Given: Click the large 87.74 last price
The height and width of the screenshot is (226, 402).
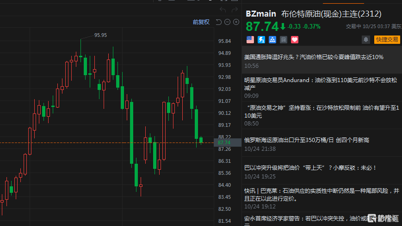Looking at the screenshot, I should click(262, 26).
